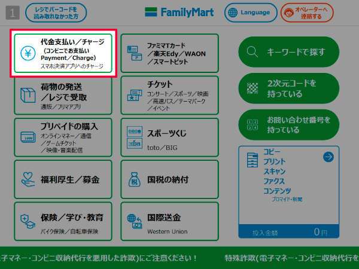
Task: Tap the shield and graduation cap icon
Action: click(x=28, y=221)
